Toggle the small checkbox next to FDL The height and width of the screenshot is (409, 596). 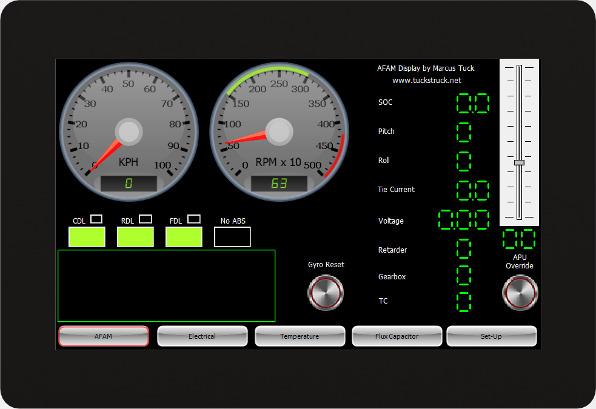pos(194,219)
